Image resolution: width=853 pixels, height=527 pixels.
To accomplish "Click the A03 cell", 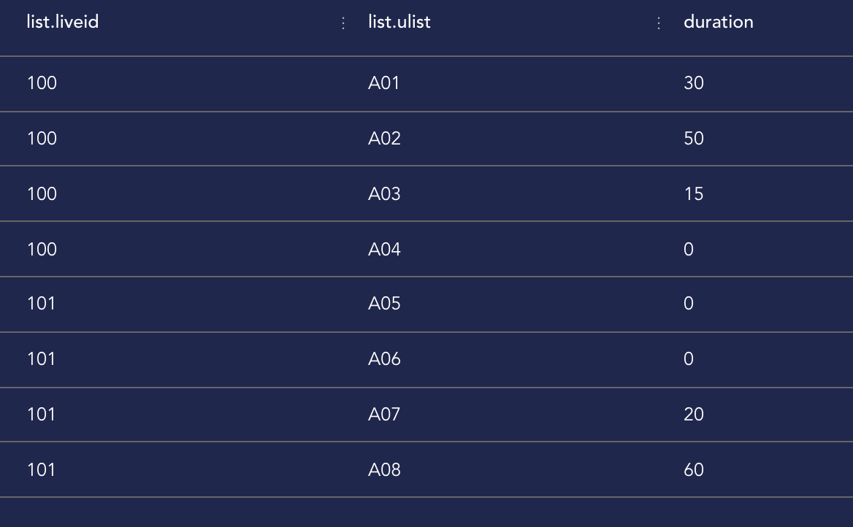I will coord(384,194).
